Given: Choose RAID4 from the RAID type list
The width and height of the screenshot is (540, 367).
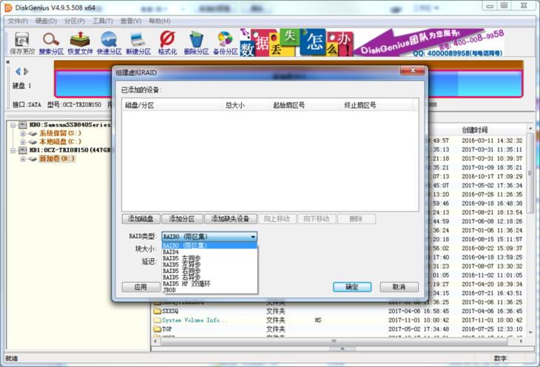Looking at the screenshot, I should (171, 252).
